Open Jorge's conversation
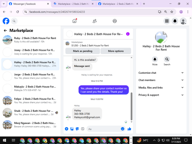 pyautogui.click(x=30, y=76)
